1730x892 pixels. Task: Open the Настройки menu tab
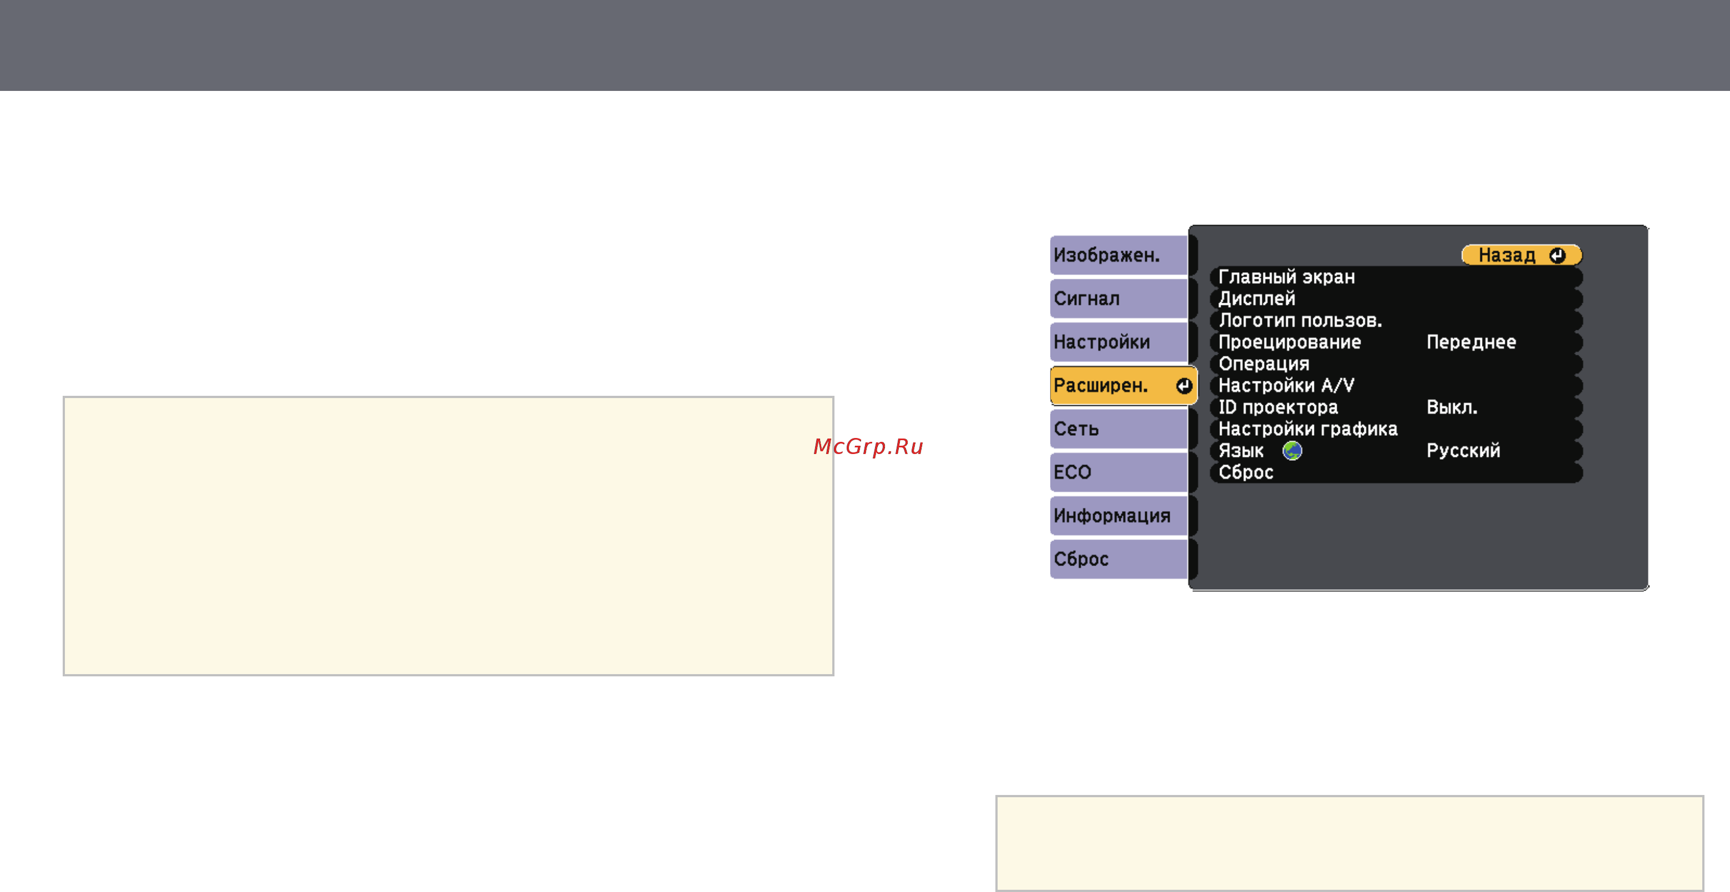point(1119,342)
